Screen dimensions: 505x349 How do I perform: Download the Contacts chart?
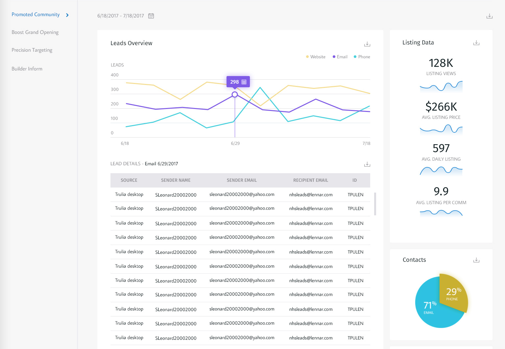[x=476, y=260]
